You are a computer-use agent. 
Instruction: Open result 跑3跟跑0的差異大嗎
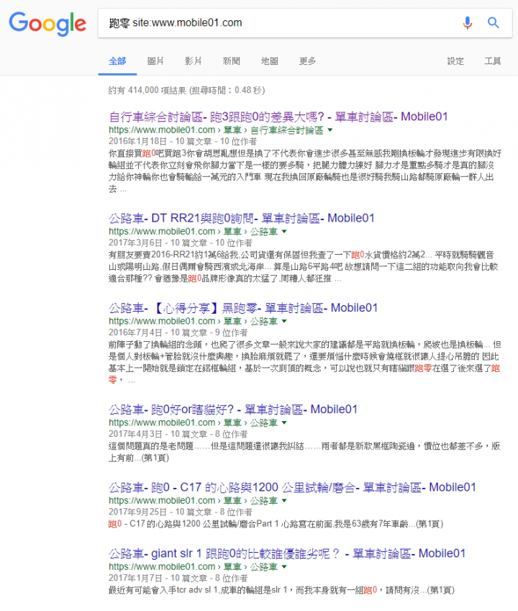pyautogui.click(x=278, y=117)
